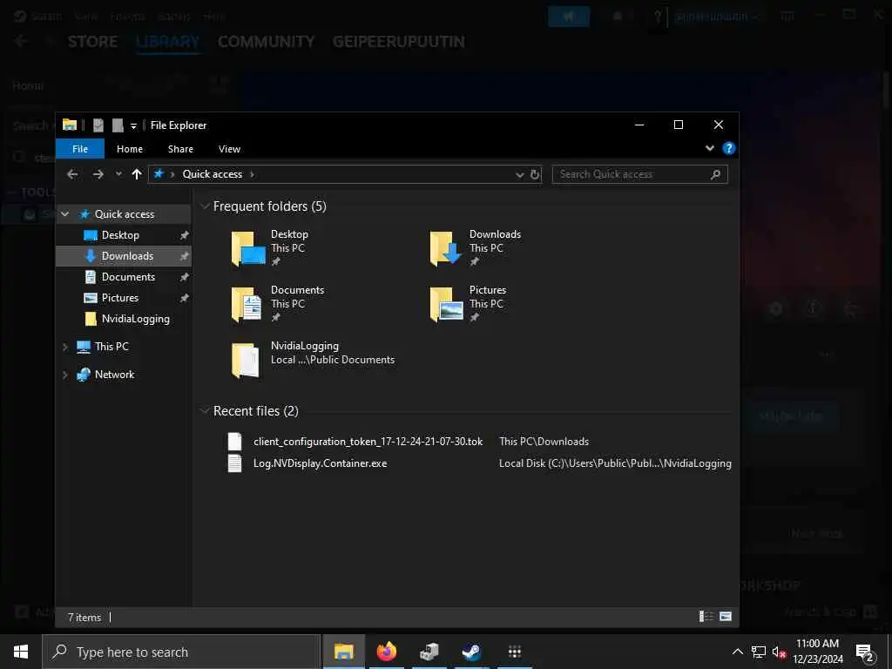Screen dimensions: 892x669
Task: Select NvidiaLogging in the navigation pane
Action: (135, 319)
